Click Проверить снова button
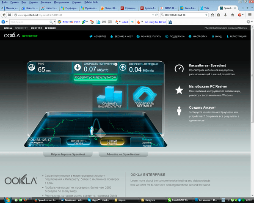 point(79,142)
